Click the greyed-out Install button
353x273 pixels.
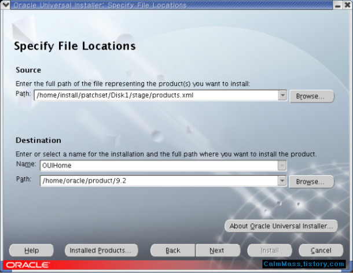[270, 250]
